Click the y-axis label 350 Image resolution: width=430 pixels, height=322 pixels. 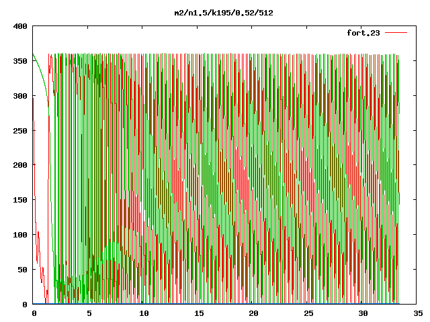click(20, 61)
